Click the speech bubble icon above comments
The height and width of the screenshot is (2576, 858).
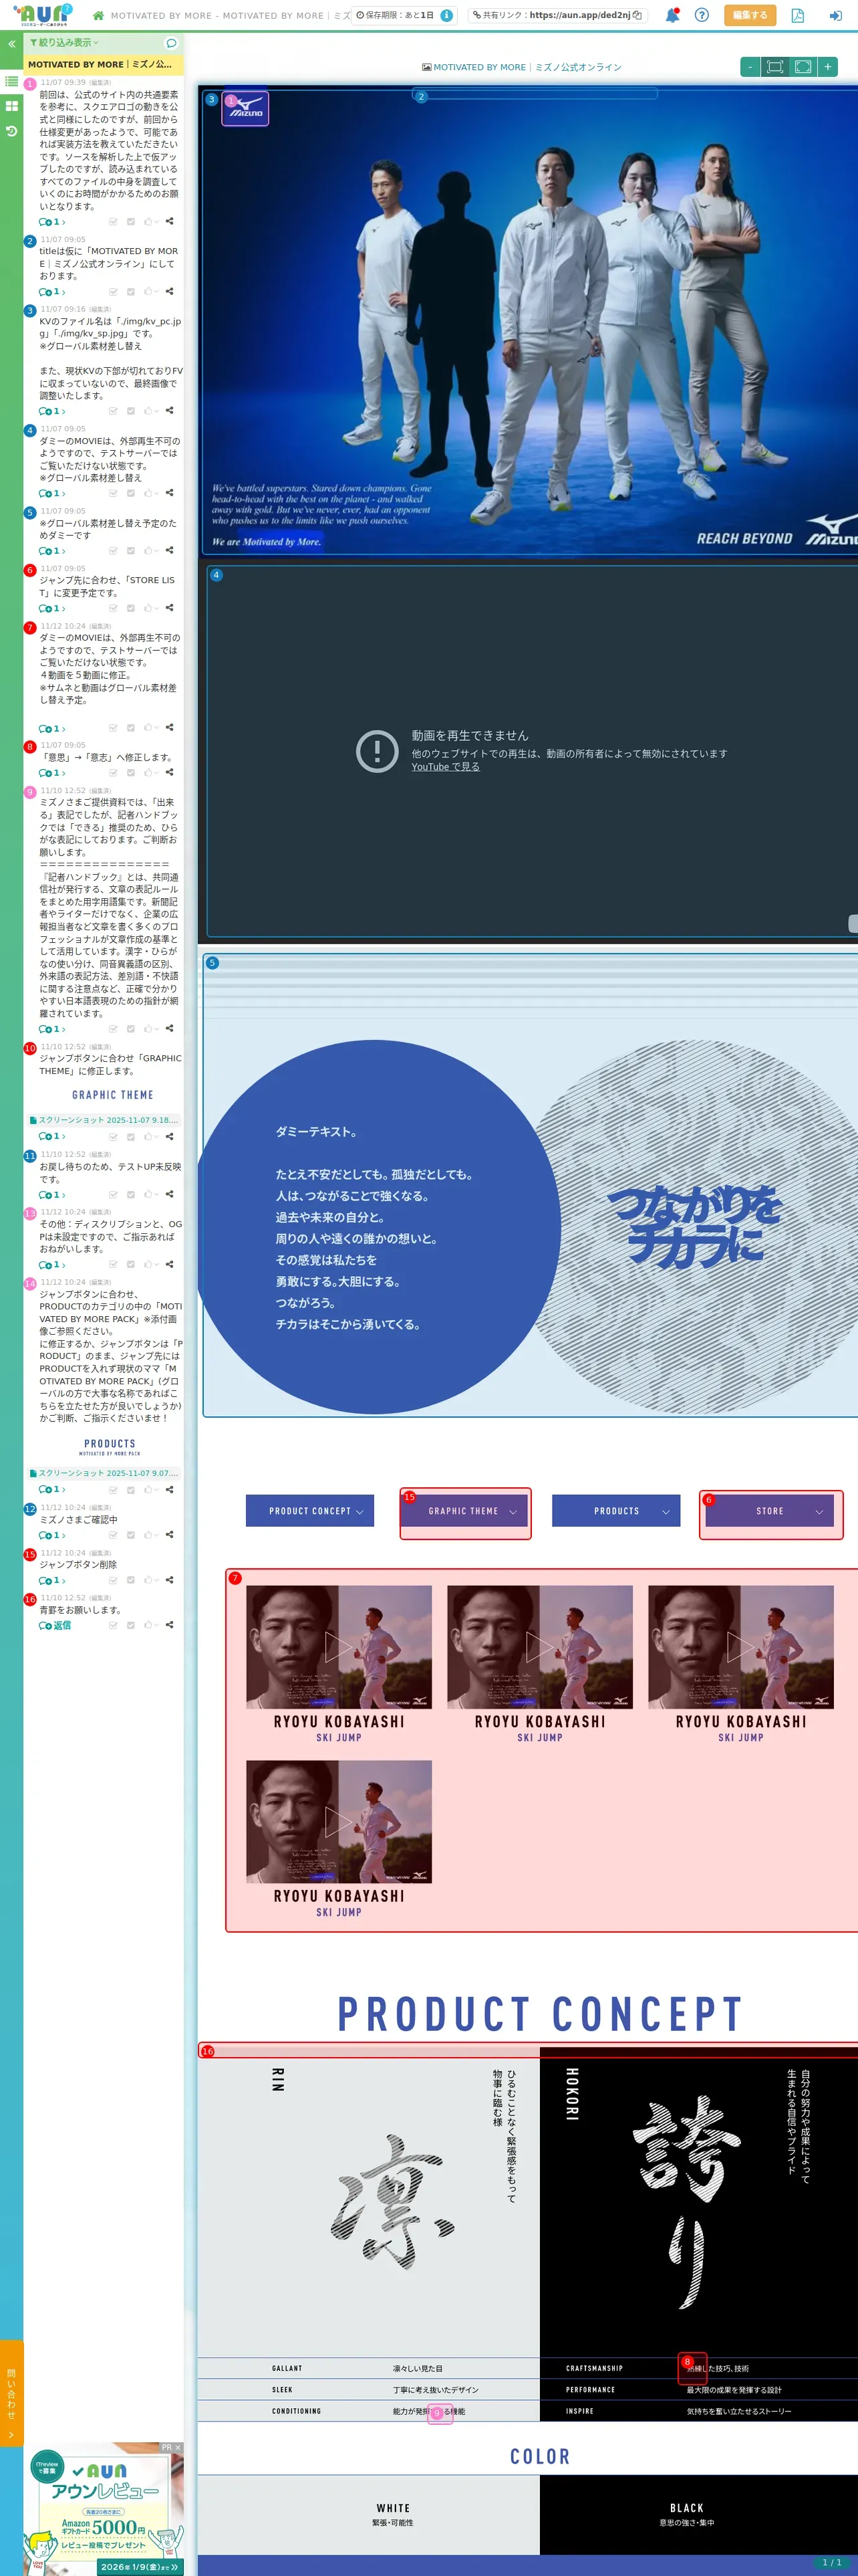point(171,43)
